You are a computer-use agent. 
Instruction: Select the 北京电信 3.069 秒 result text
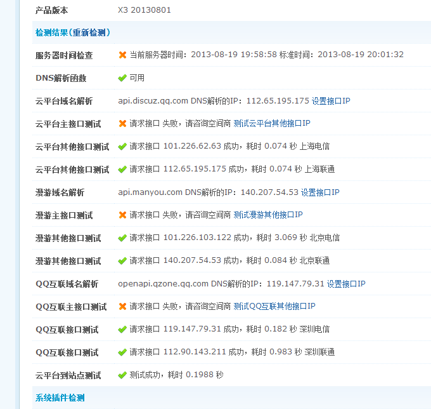point(235,238)
